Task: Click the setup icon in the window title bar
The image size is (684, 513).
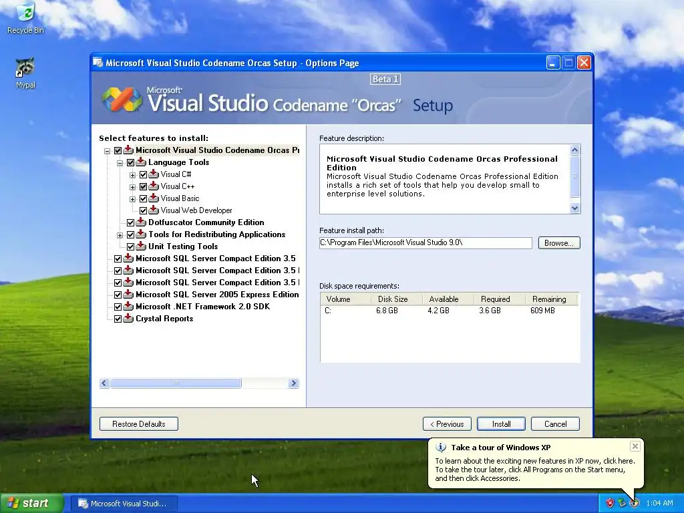Action: [x=98, y=63]
